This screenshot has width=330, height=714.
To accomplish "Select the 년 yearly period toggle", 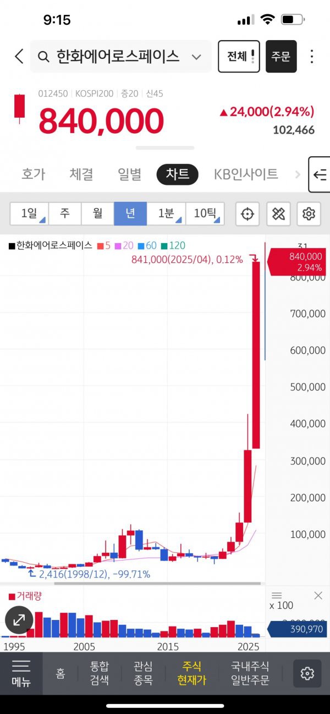I will click(130, 213).
